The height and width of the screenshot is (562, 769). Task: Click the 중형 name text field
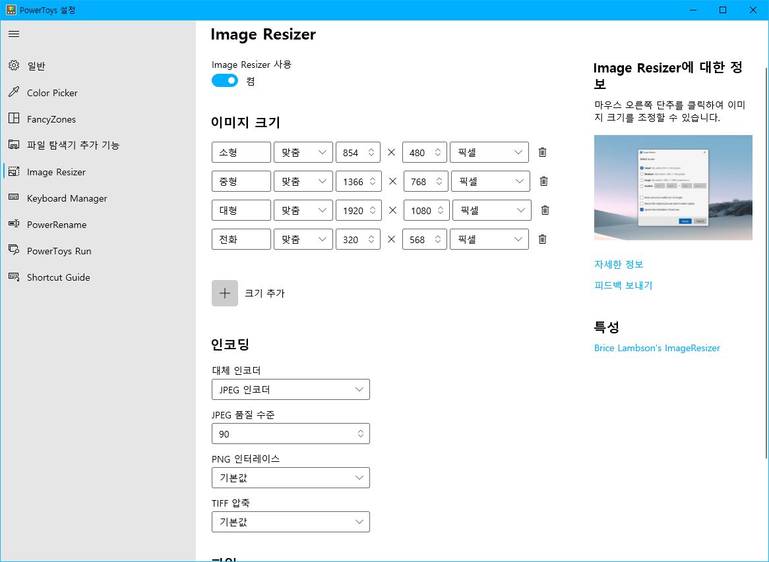(241, 181)
